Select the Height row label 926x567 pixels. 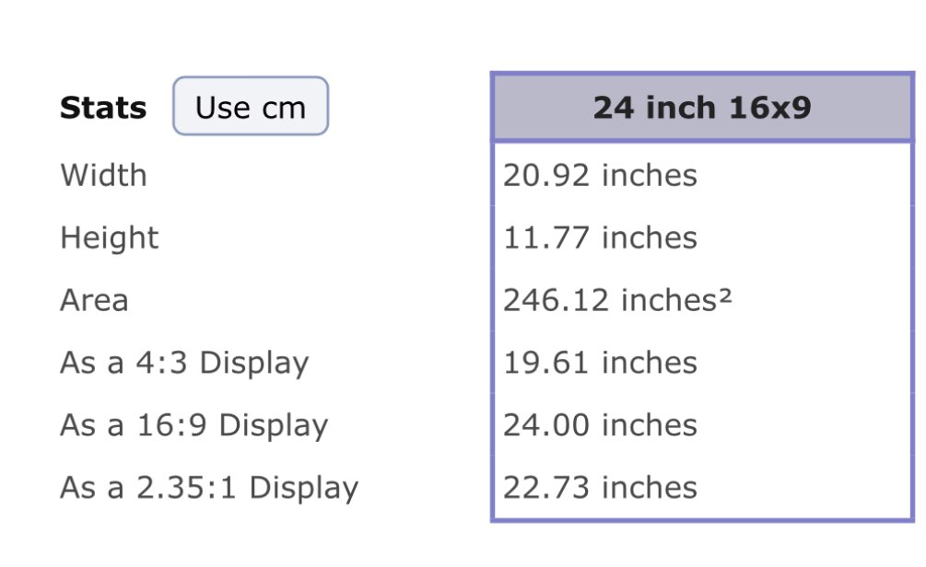pyautogui.click(x=109, y=237)
